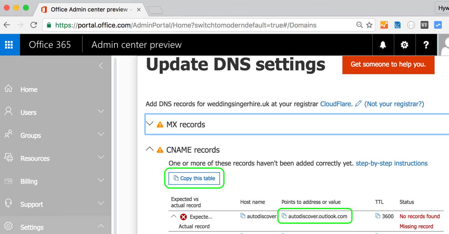
Task: Copy the autodiscover host name
Action: (x=243, y=216)
